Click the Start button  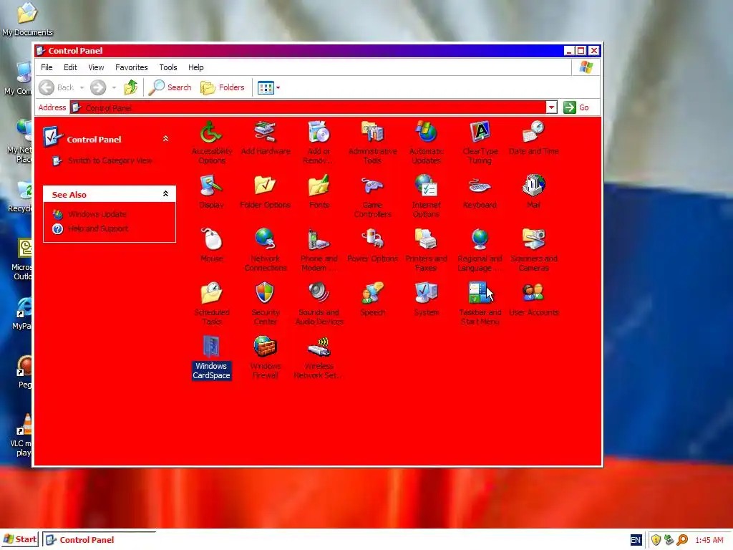pyautogui.click(x=19, y=539)
